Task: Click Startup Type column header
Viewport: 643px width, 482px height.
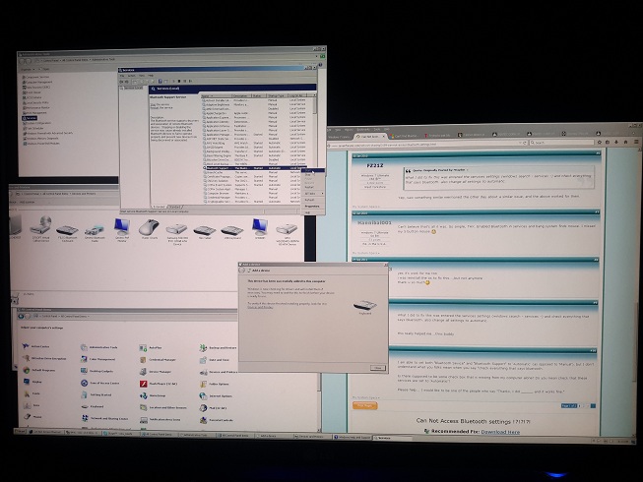Action: click(278, 95)
